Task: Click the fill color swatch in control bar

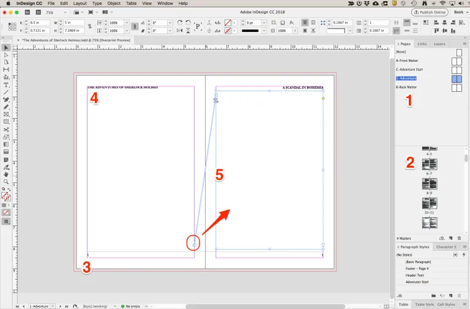Action: coord(228,23)
